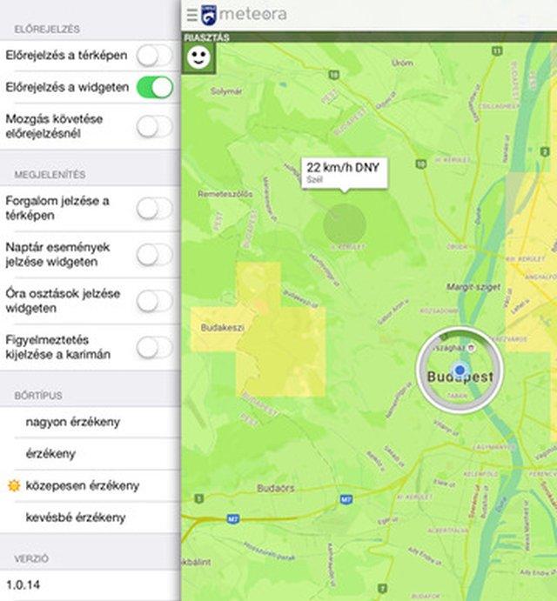Click the Remeteszőlős map label
Image resolution: width=557 pixels, height=601 pixels.
point(225,194)
